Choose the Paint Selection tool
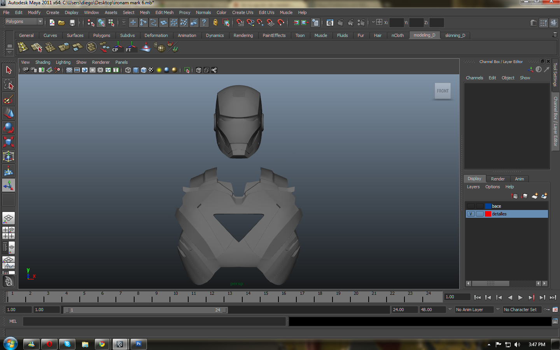560x350 pixels. click(9, 100)
